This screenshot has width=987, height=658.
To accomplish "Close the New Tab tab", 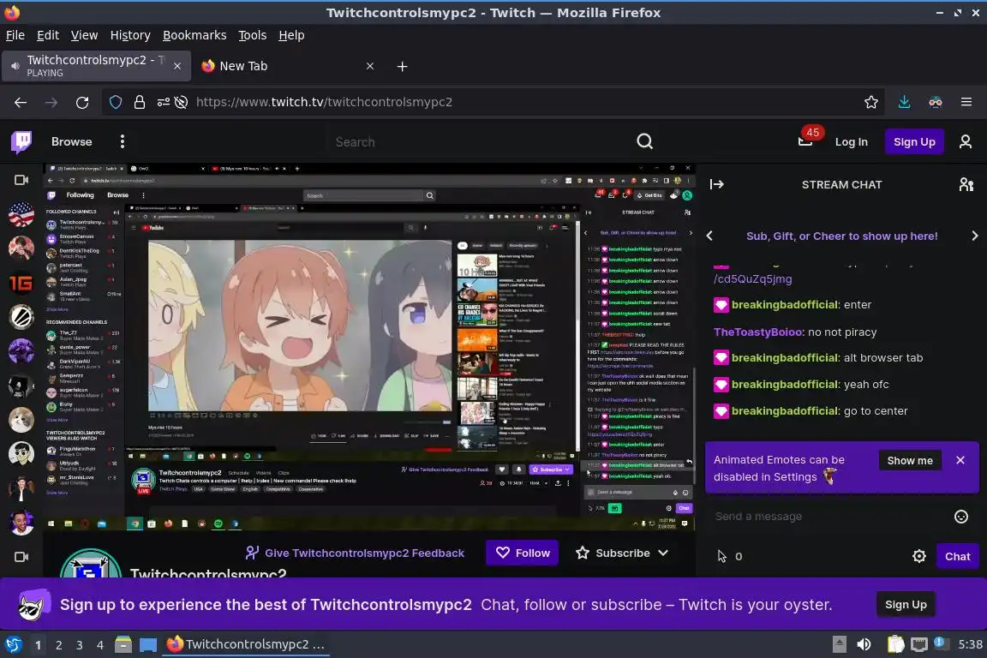I will (x=370, y=66).
